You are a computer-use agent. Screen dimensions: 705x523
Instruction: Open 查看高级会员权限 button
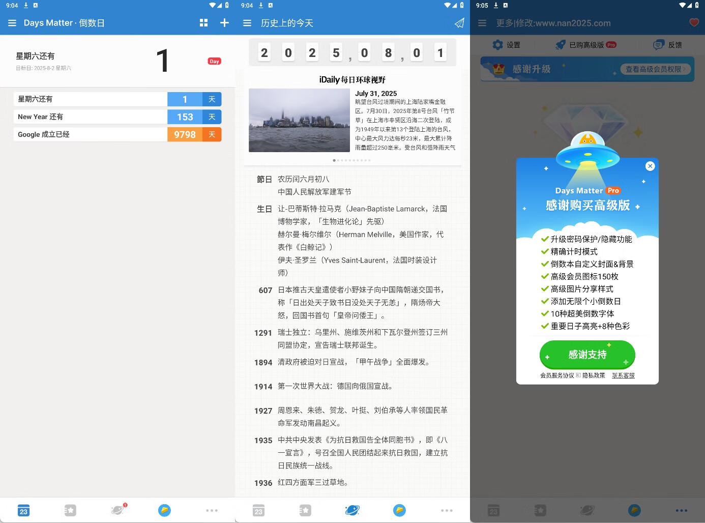coord(656,69)
